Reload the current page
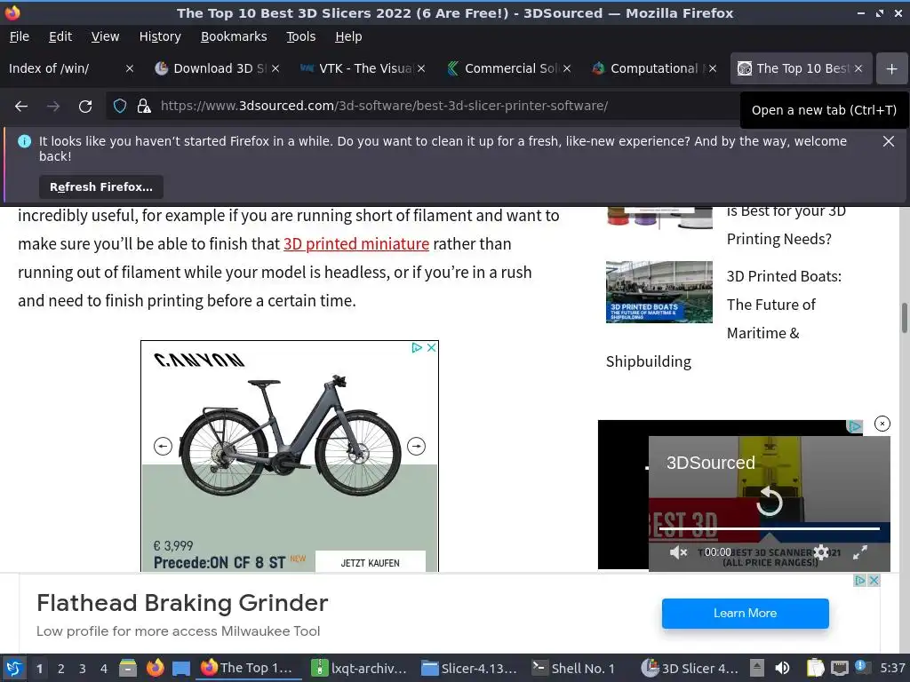The image size is (910, 682). click(85, 107)
